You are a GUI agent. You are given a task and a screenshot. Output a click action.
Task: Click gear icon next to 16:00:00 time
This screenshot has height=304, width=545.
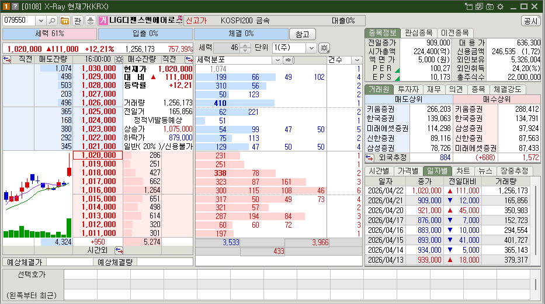pos(119,59)
